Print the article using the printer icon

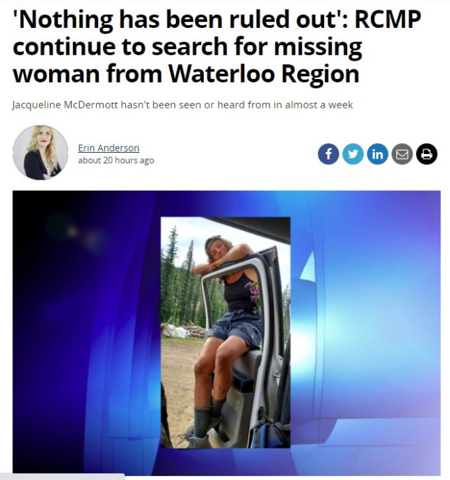[x=426, y=154]
